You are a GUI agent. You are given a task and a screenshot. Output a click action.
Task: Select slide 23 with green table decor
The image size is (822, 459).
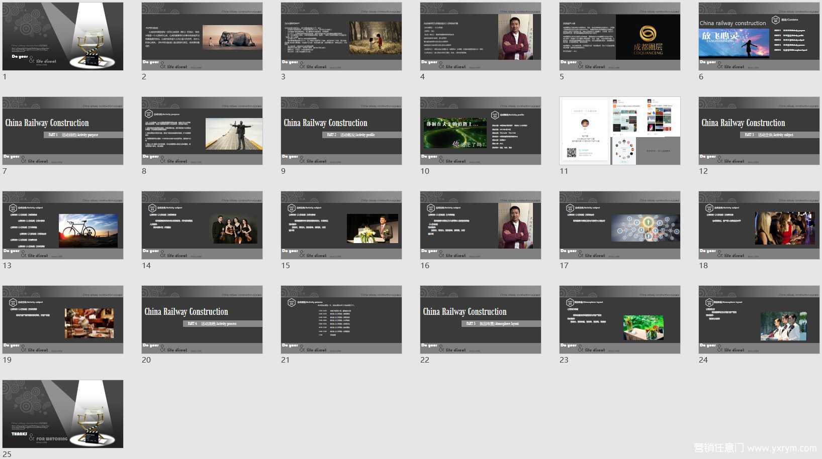click(620, 319)
